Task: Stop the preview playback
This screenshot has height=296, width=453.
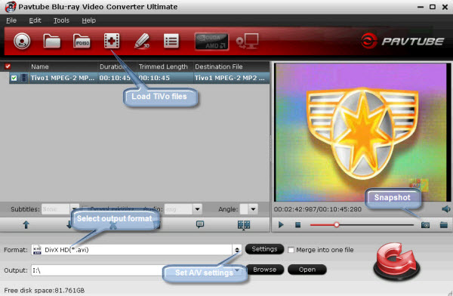Action: [298, 224]
